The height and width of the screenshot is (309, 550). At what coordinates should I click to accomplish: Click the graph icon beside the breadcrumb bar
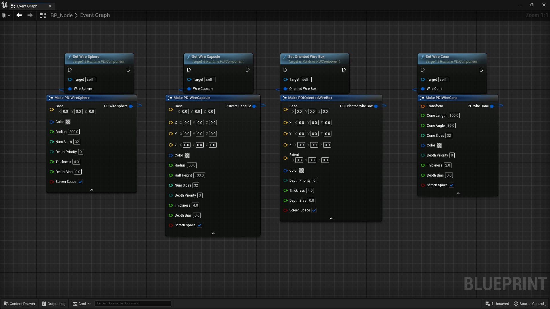(x=43, y=15)
